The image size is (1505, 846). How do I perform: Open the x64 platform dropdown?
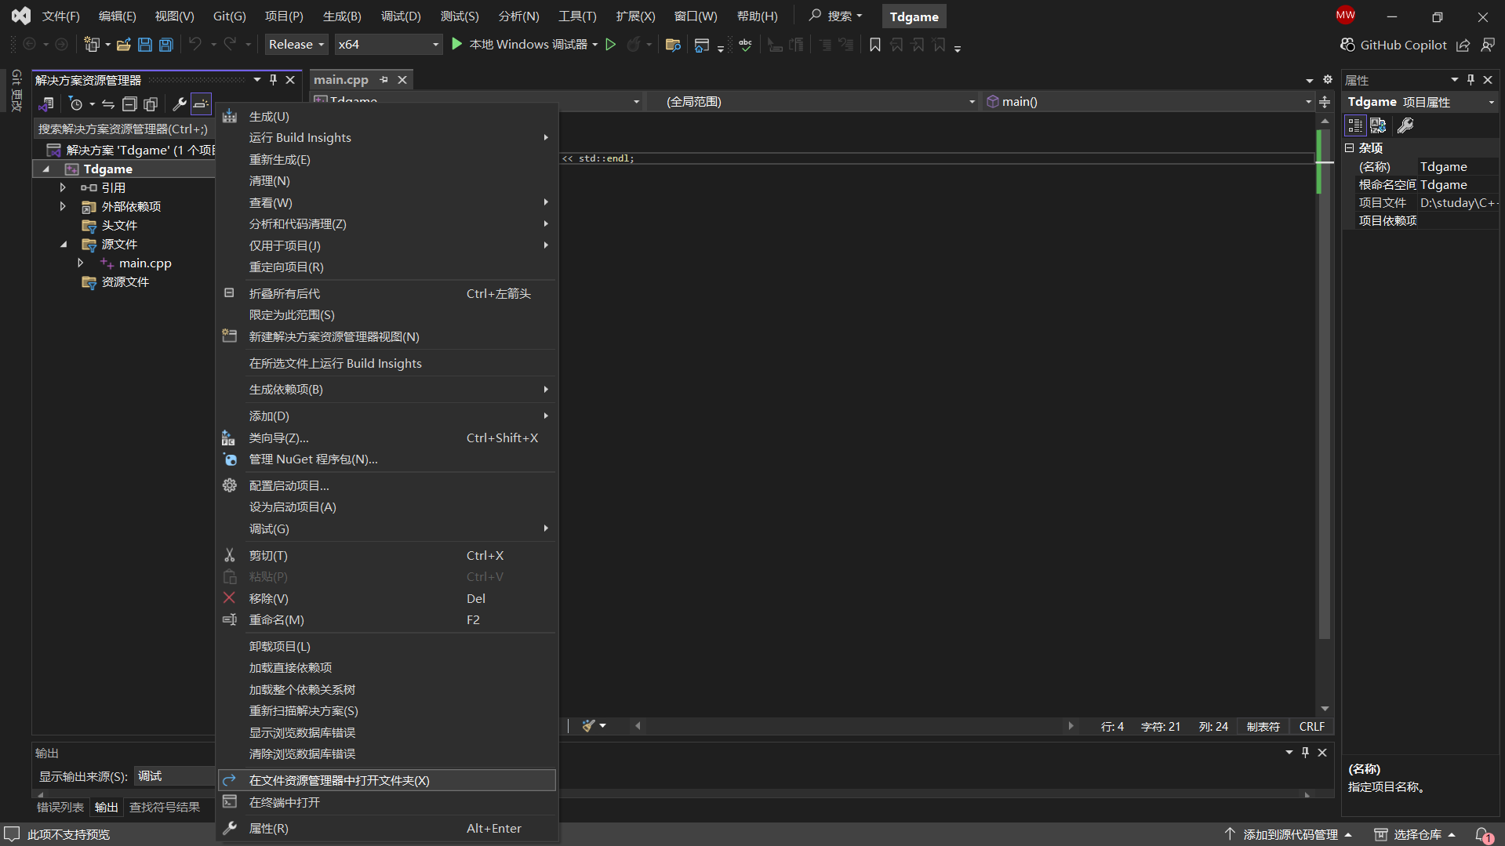pos(387,45)
